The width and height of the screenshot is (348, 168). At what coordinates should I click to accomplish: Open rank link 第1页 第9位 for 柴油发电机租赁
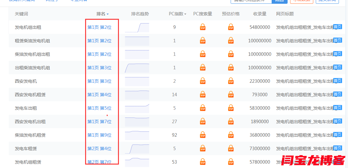[x=100, y=135]
